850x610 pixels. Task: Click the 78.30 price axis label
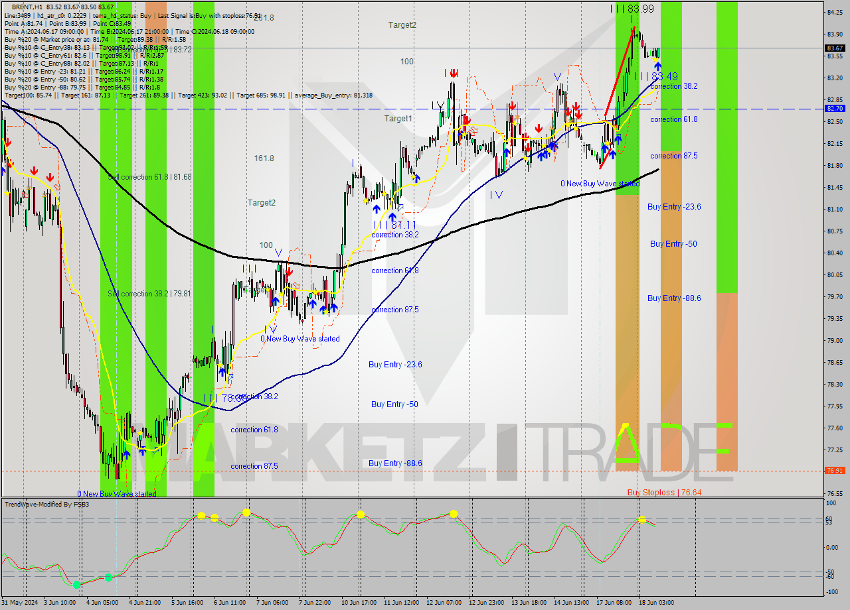(835, 384)
